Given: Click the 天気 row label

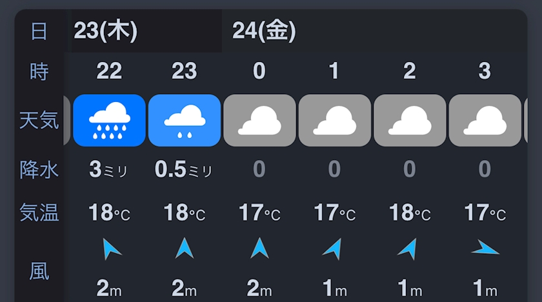Looking at the screenshot, I should click(x=39, y=120).
